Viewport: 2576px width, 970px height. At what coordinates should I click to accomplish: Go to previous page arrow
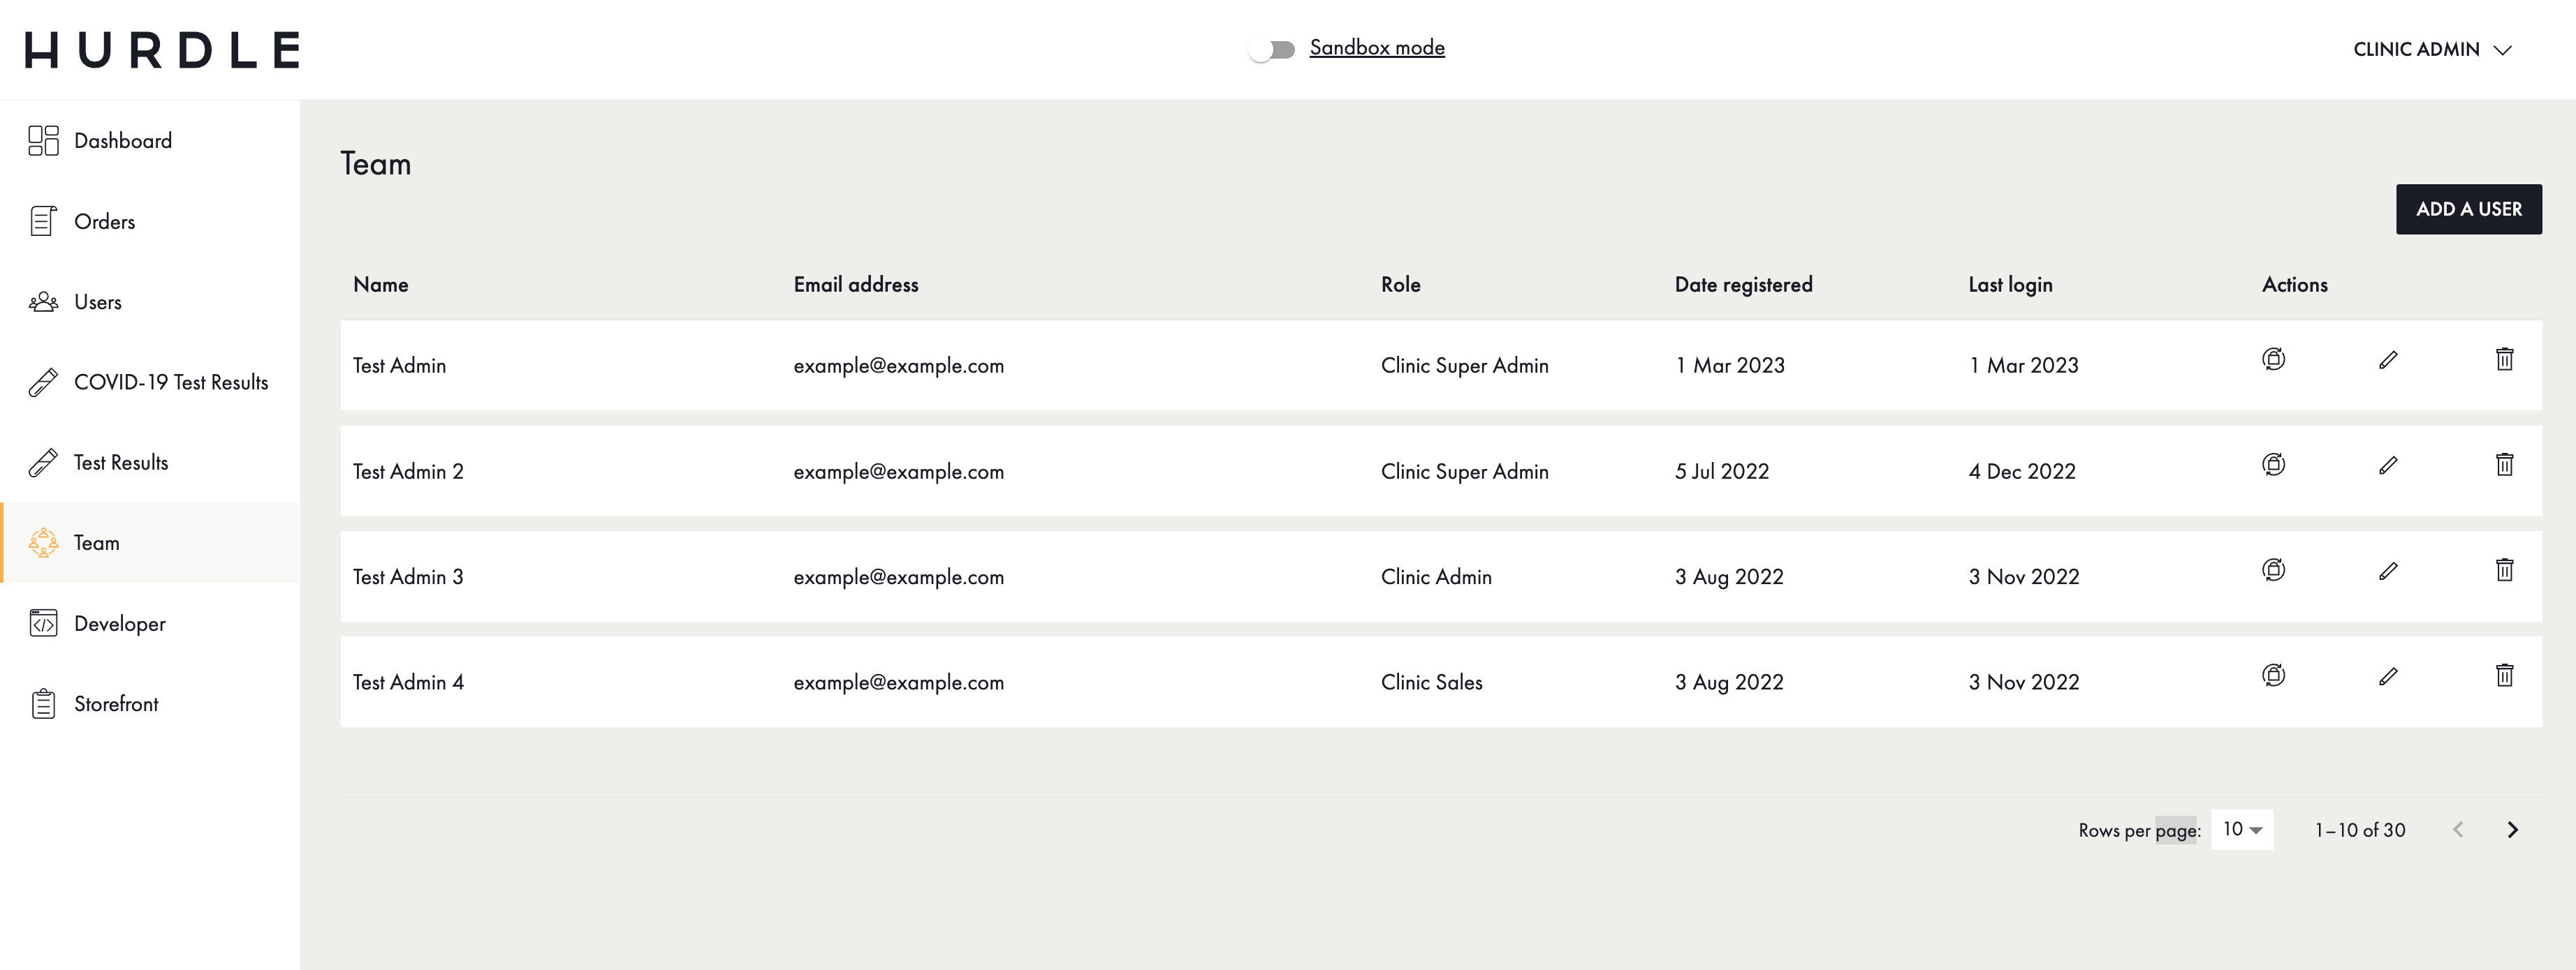(x=2458, y=830)
